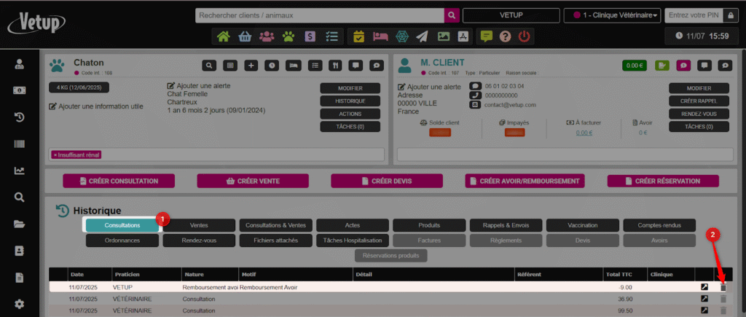
Task: Delete the Remboursement Avoir row via trash icon
Action: 723,287
